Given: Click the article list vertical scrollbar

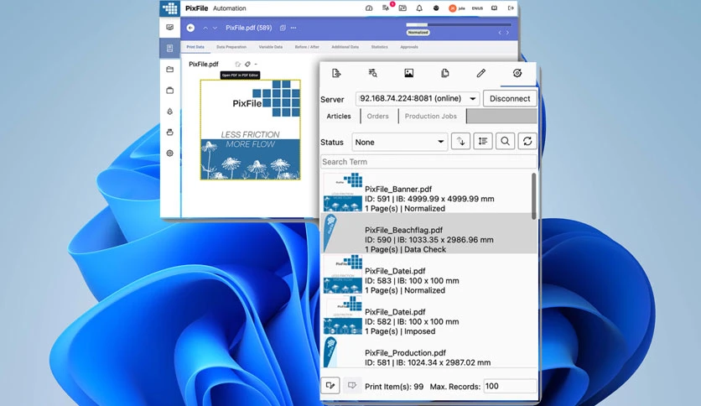Looking at the screenshot, I should [534, 196].
